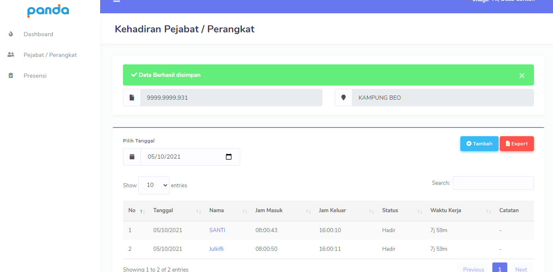The image size is (553, 272).
Task: Sort table by Nama column
Action: click(228, 211)
